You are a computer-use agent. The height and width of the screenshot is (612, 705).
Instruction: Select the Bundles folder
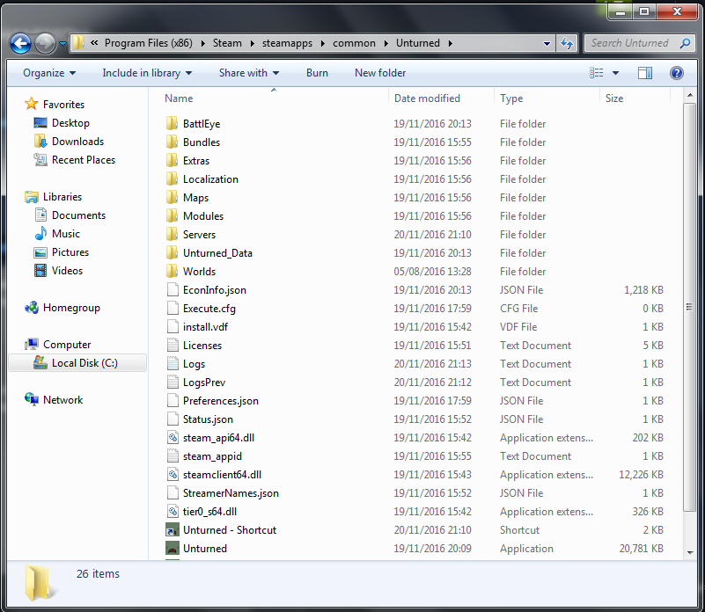pyautogui.click(x=201, y=142)
